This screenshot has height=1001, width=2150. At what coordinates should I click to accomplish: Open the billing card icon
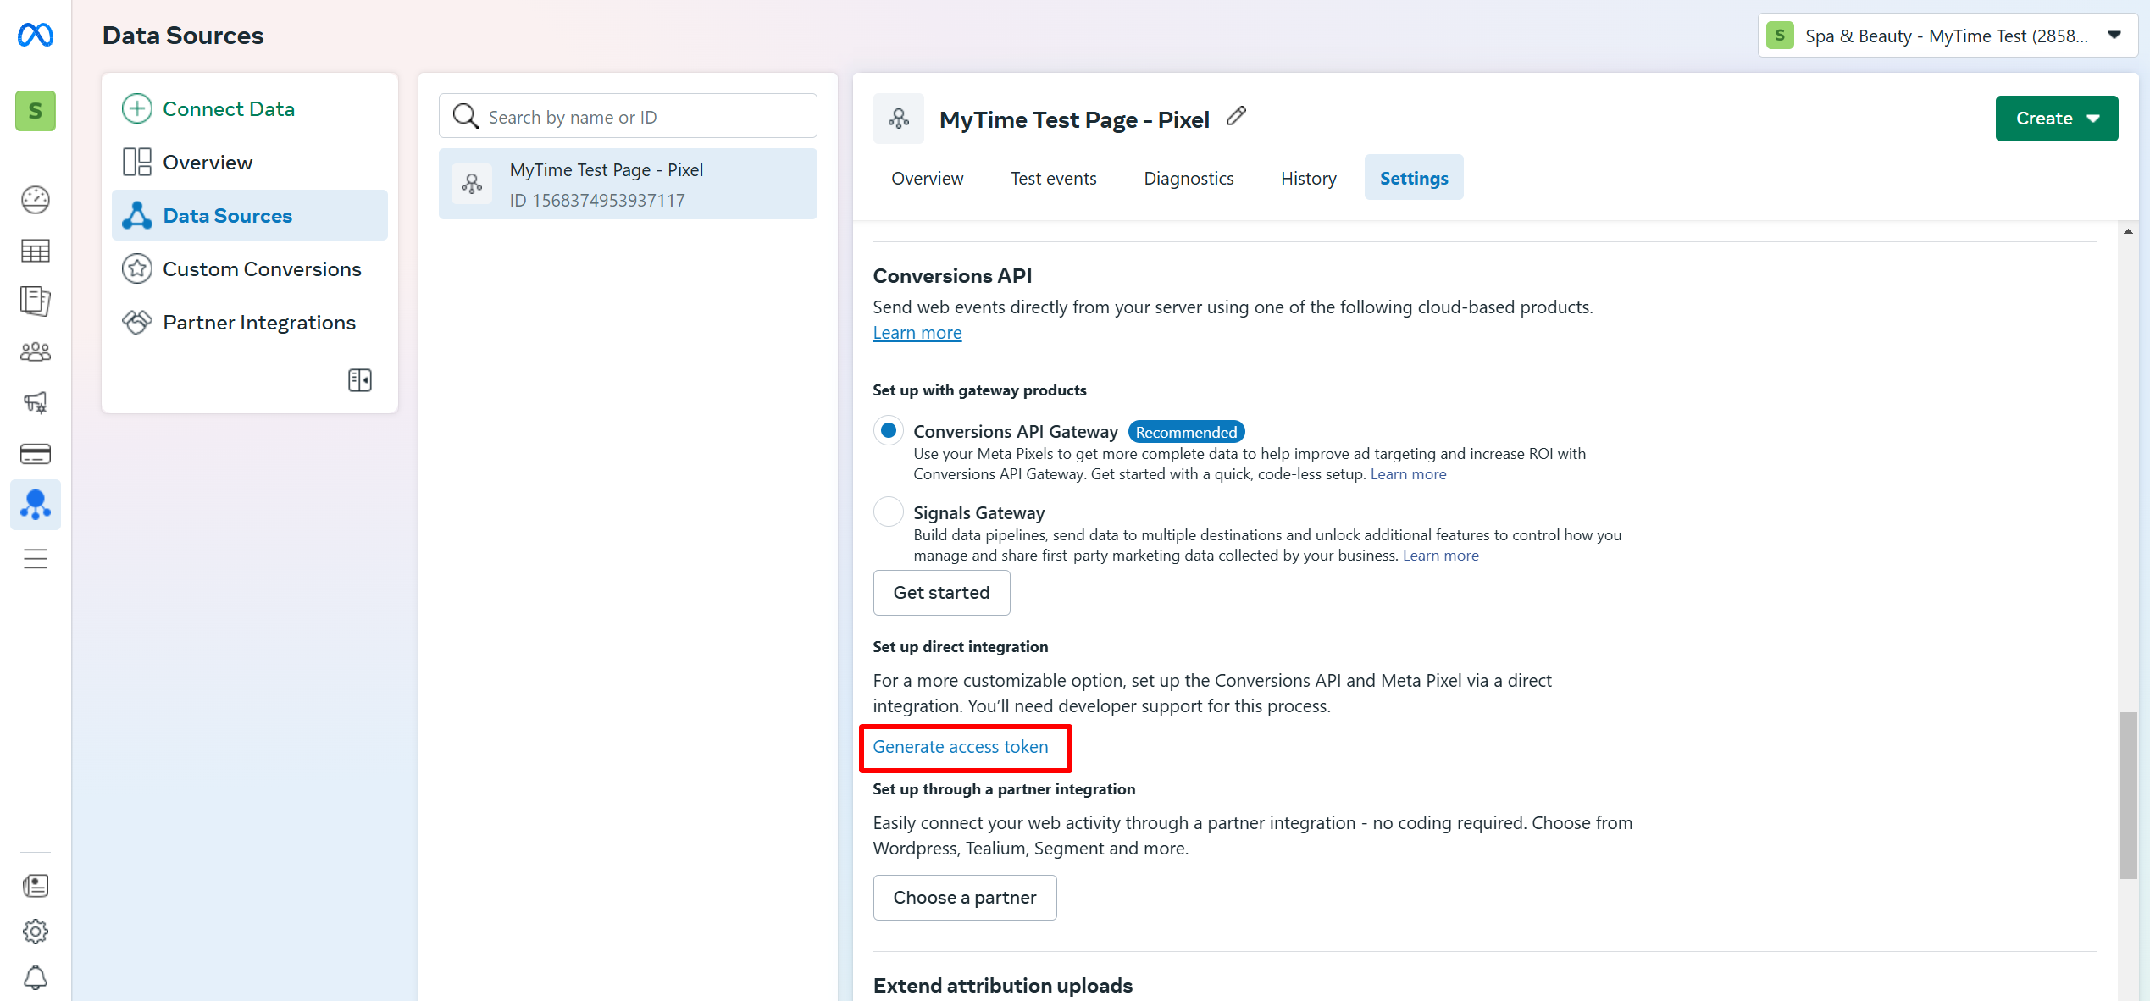pos(36,454)
